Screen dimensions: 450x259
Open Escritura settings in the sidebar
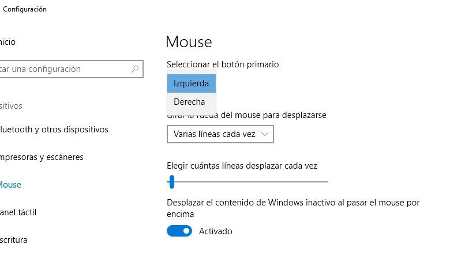(14, 240)
